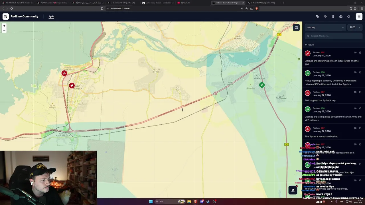365x205 pixels.
Task: Click the '44 Results' label
Action: [309, 45]
